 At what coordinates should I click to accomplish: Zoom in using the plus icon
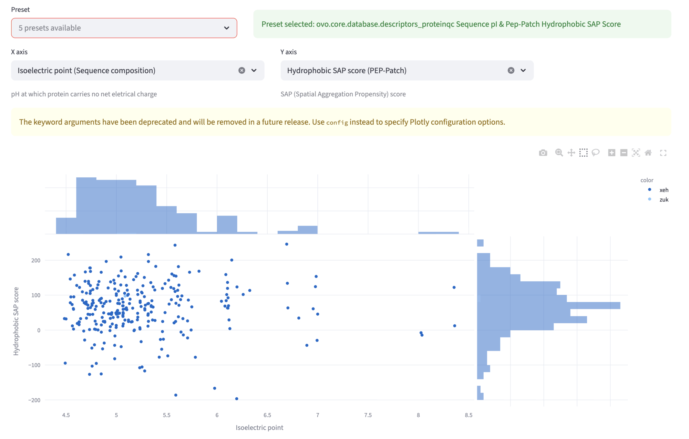pos(612,153)
